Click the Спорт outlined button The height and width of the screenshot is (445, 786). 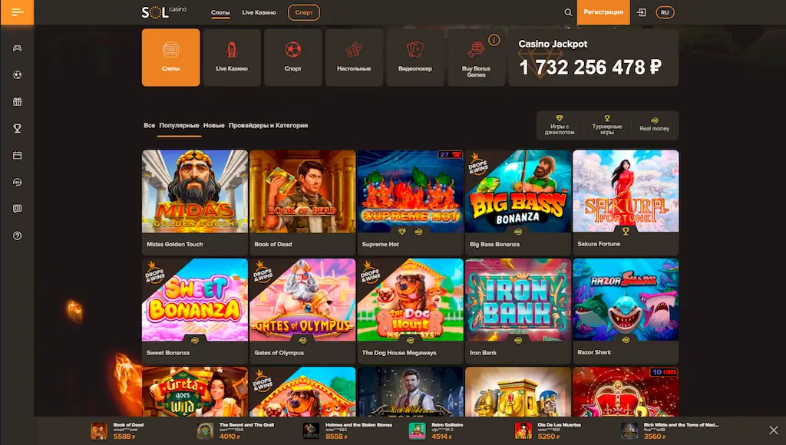(304, 12)
